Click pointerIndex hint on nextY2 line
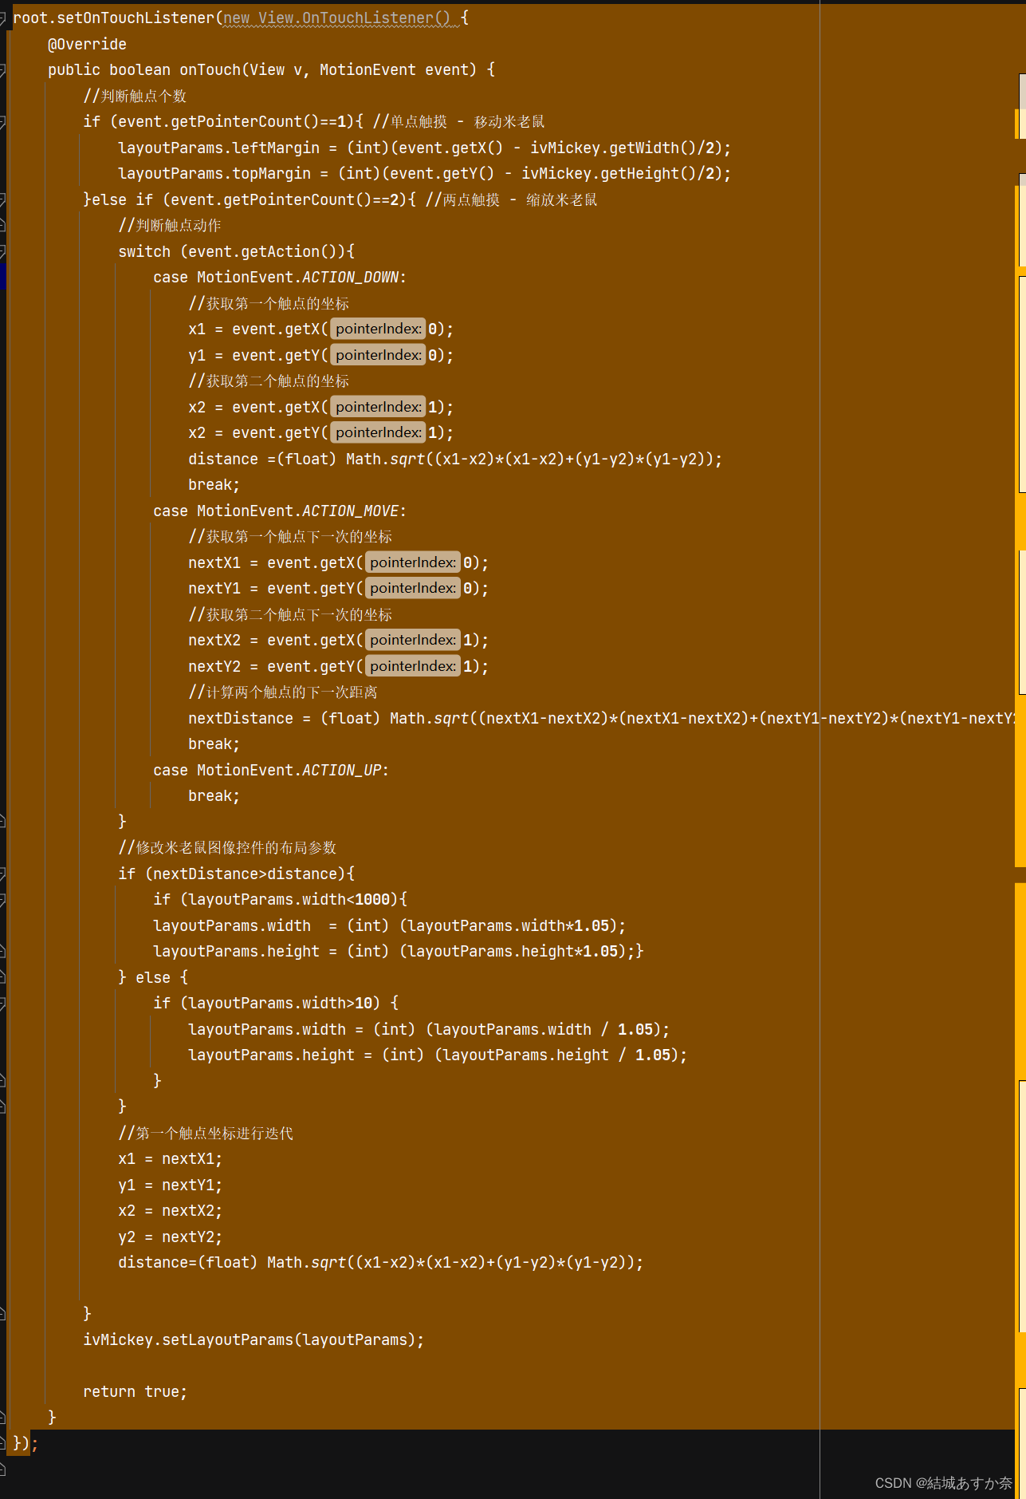 (413, 666)
